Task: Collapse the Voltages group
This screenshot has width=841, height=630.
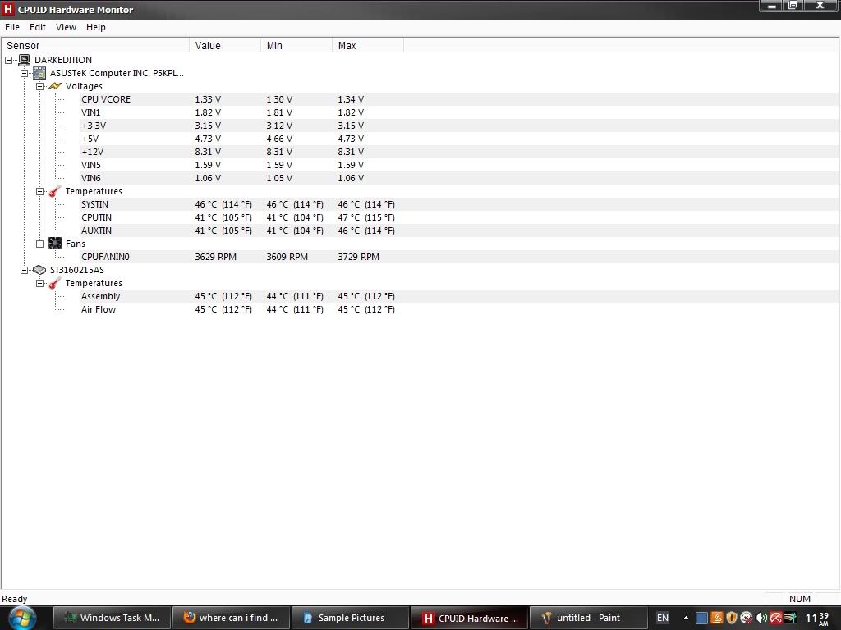Action: 39,86
